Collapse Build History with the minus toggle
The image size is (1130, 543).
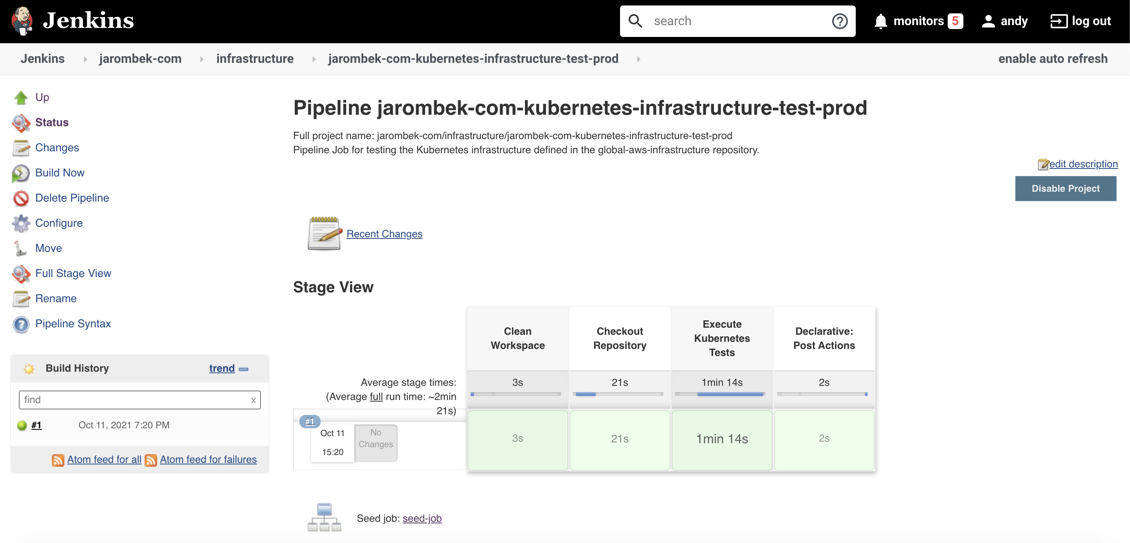[244, 369]
